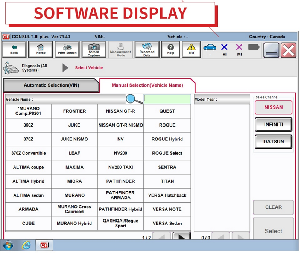Viewport: 301px width, 253px height.
Task: Click previous model year page arrow
Action: 220,236
